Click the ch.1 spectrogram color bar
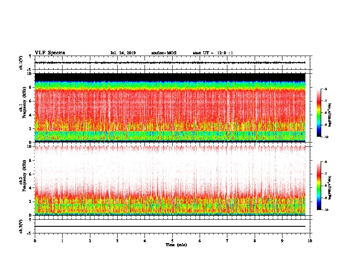The image size is (349, 270). pyautogui.click(x=319, y=113)
